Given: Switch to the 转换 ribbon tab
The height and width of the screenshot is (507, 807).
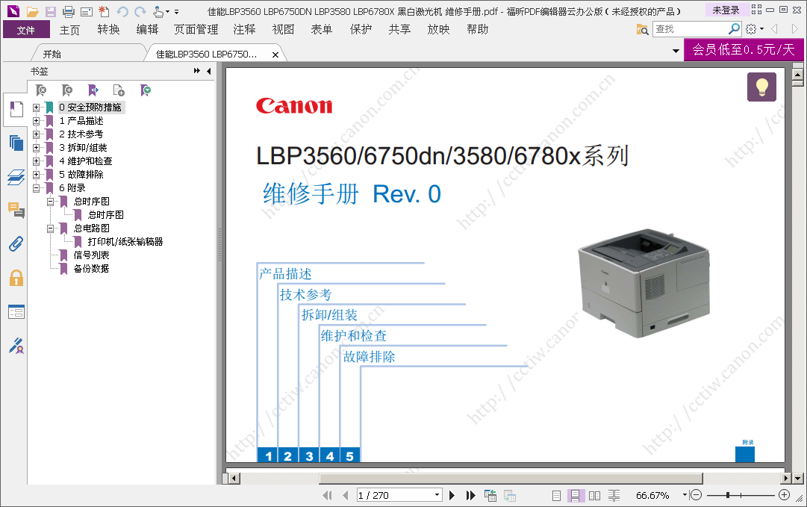Looking at the screenshot, I should pos(108,30).
